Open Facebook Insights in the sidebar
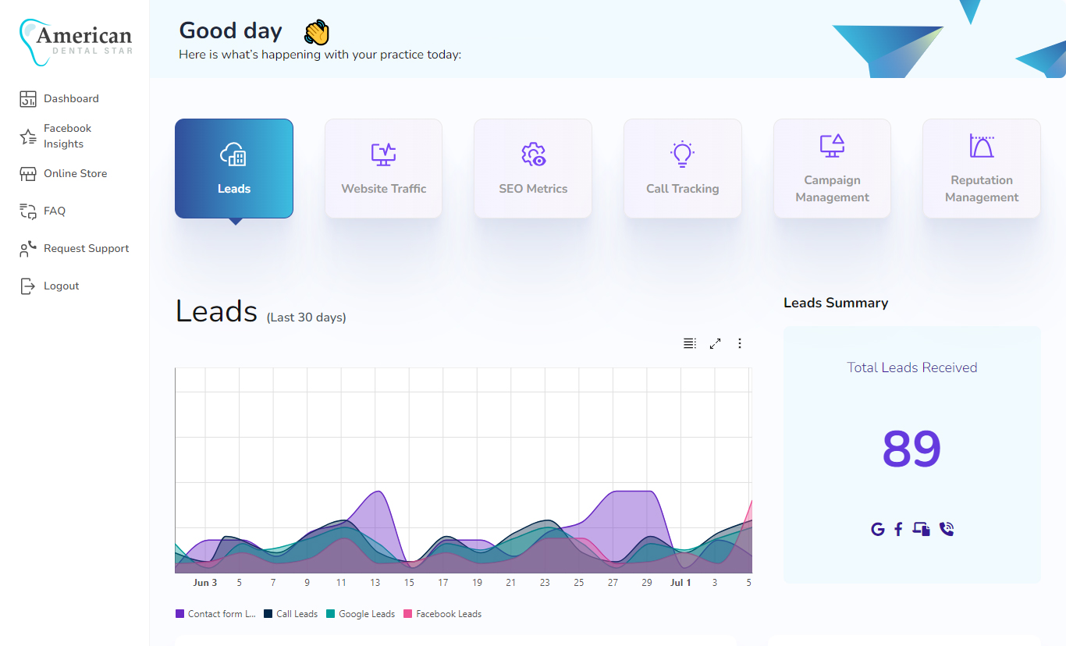The width and height of the screenshot is (1066, 646). [67, 136]
